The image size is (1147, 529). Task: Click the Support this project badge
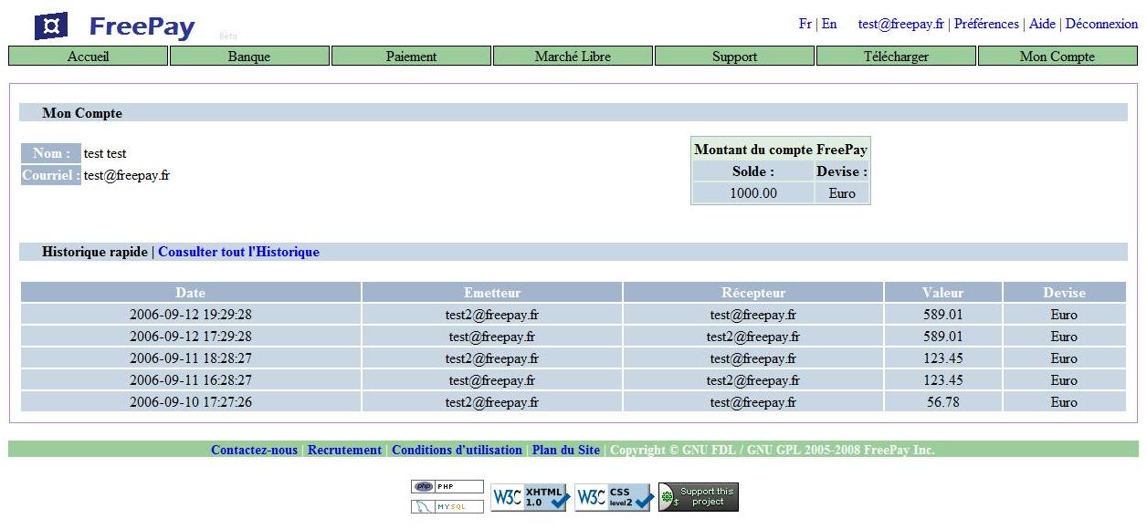coord(699,497)
